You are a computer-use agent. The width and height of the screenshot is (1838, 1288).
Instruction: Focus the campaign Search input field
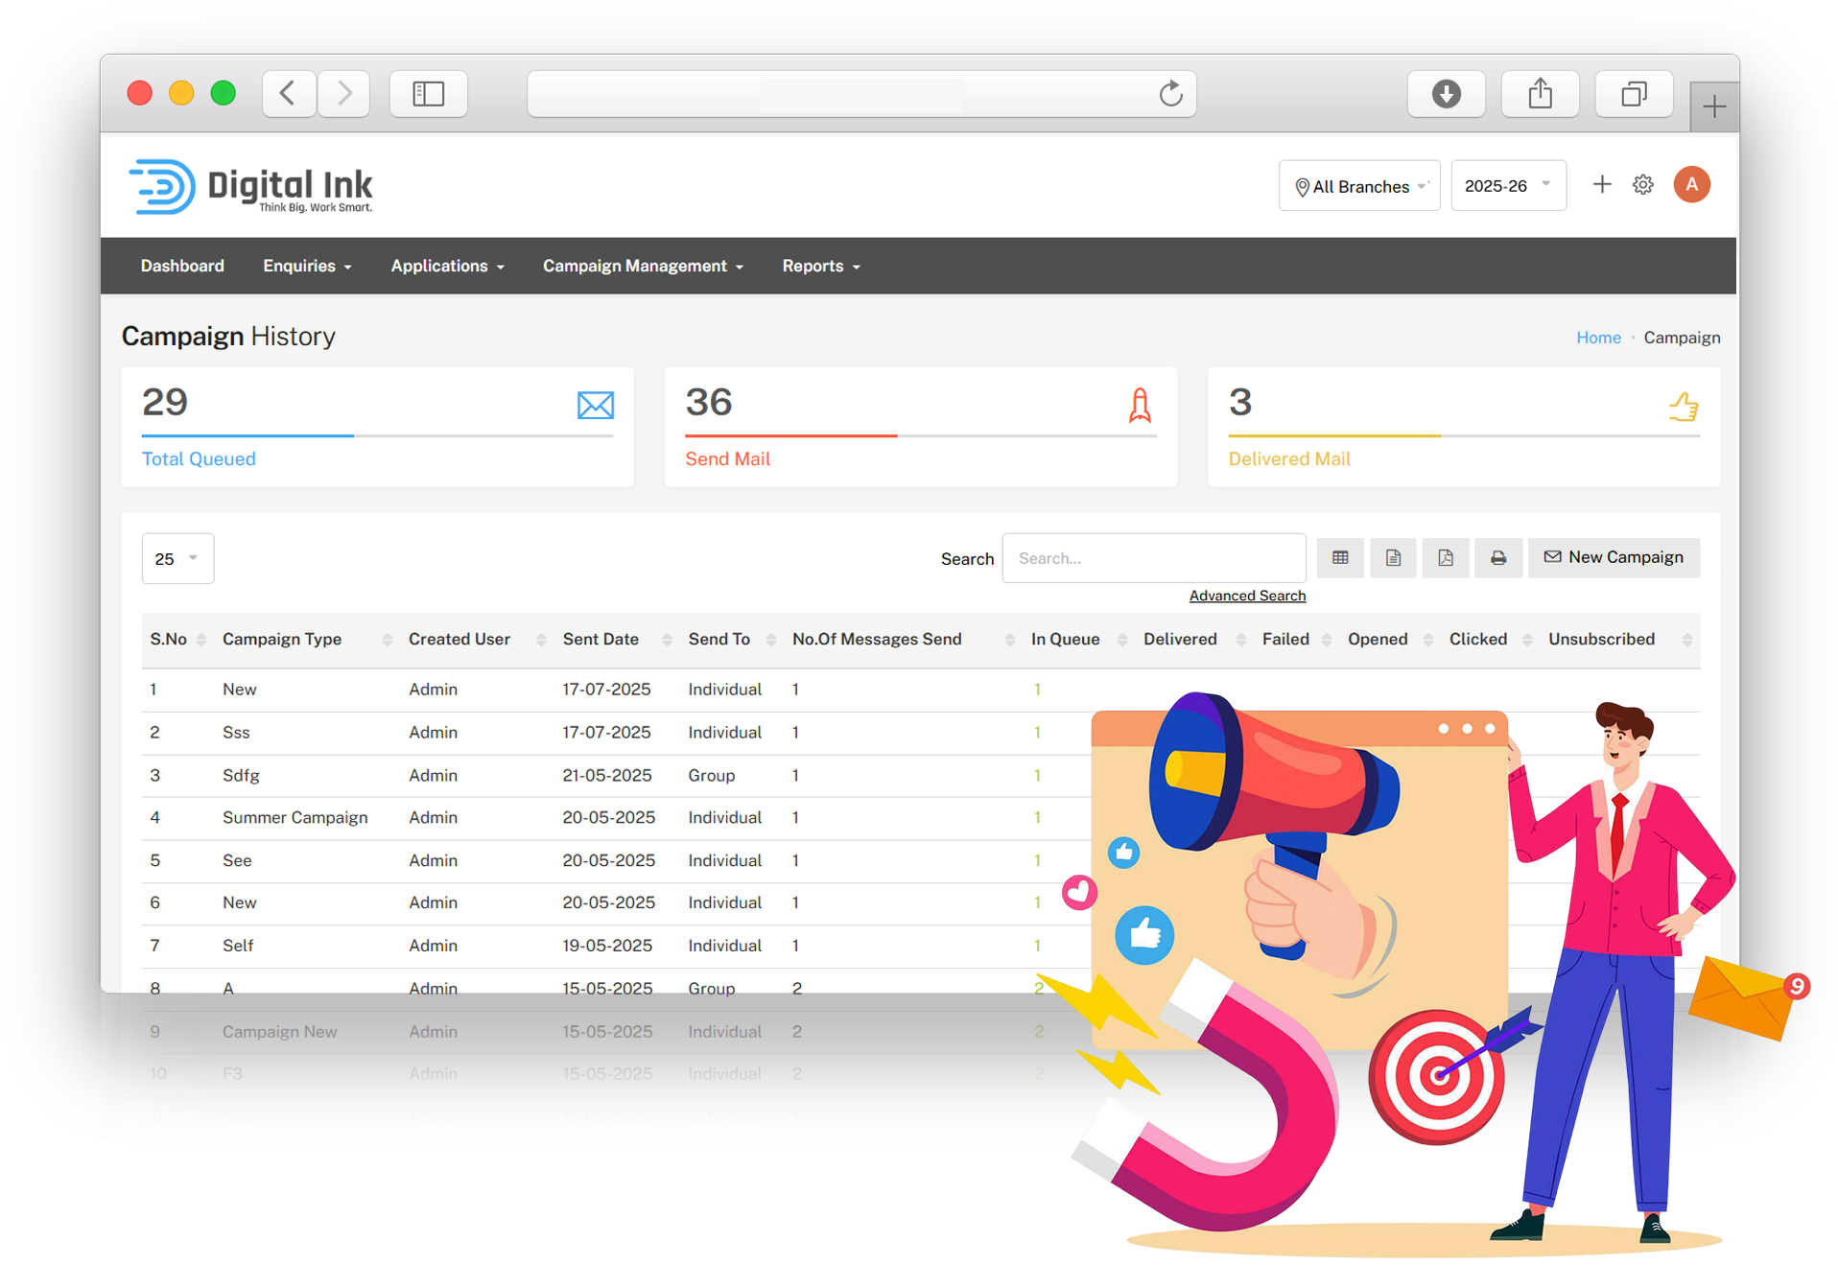(x=1153, y=559)
